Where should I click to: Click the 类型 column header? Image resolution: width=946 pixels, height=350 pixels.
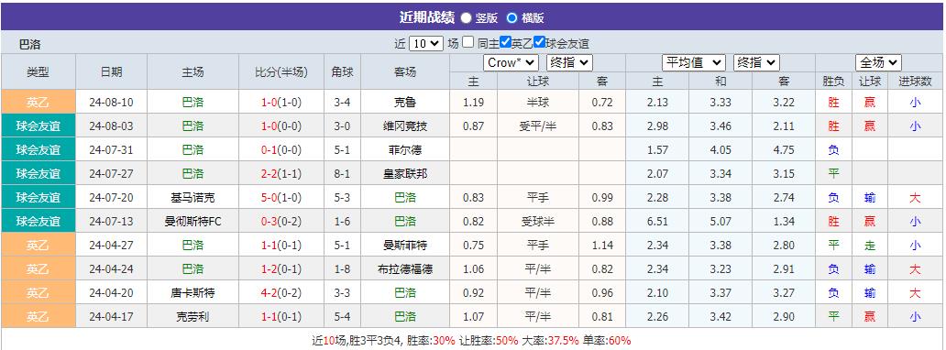(x=38, y=71)
